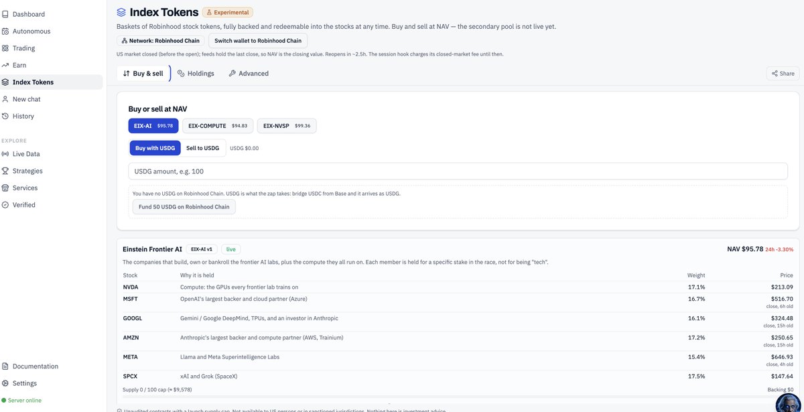Click the GOOGL stock ticker
This screenshot has height=412, width=804.
click(x=133, y=318)
